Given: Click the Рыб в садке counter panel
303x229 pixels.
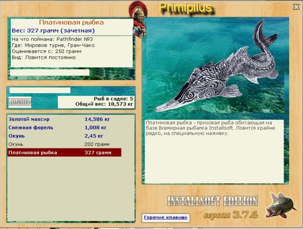Looking at the screenshot, I should pos(96,102).
